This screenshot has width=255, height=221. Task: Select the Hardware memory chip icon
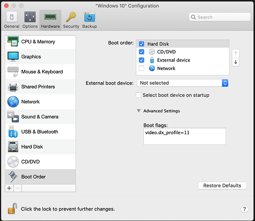pyautogui.click(x=50, y=17)
